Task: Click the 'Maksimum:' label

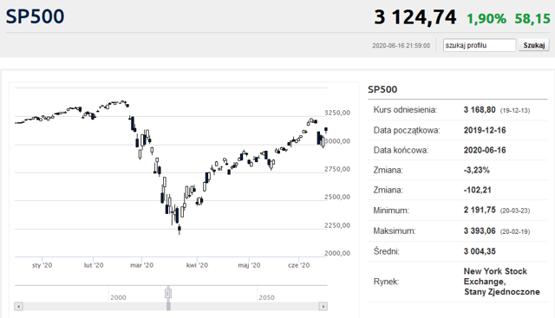Action: point(395,231)
